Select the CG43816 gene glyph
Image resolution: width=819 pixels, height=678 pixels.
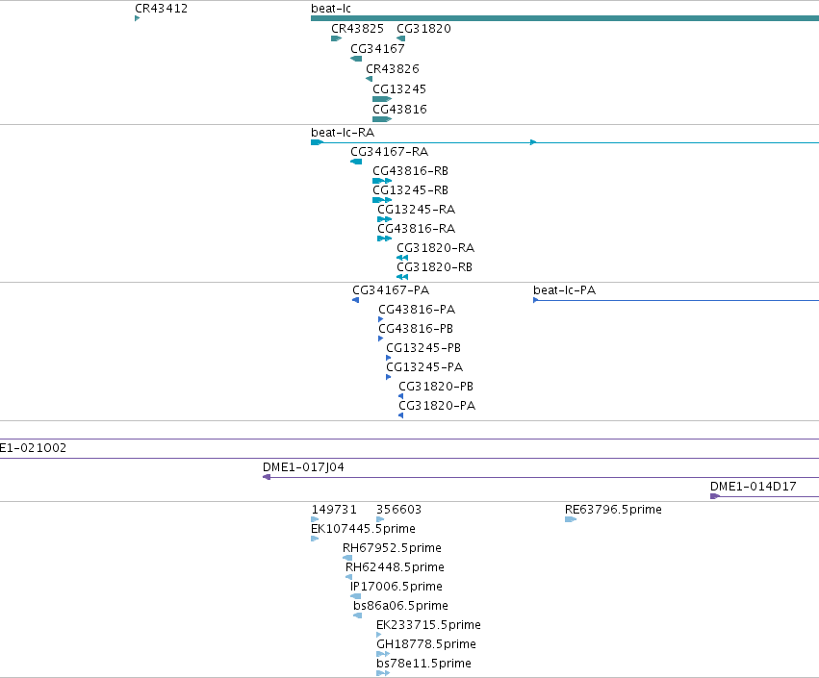[x=382, y=119]
